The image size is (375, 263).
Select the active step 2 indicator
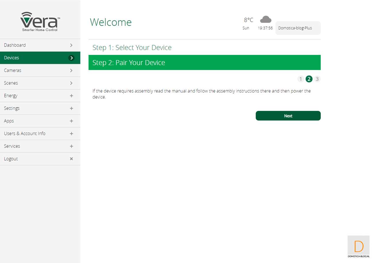[309, 79]
